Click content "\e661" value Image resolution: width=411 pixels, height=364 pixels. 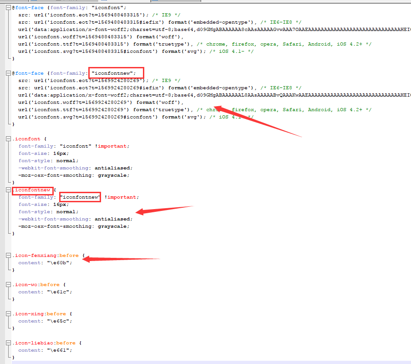tap(58, 350)
